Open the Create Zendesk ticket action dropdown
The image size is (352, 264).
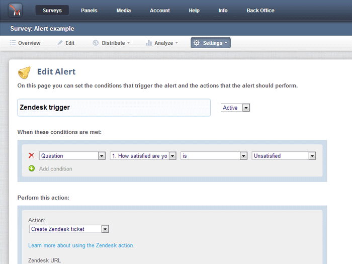pyautogui.click(x=69, y=229)
